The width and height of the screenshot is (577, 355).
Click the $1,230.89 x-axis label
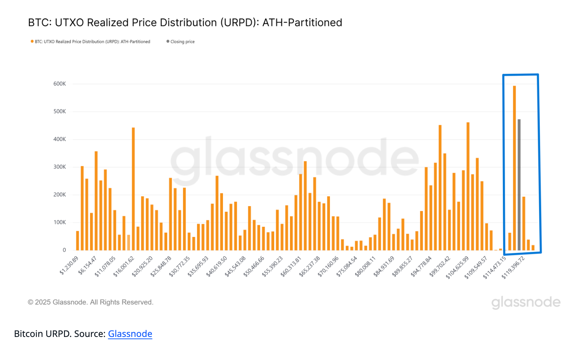(70, 265)
